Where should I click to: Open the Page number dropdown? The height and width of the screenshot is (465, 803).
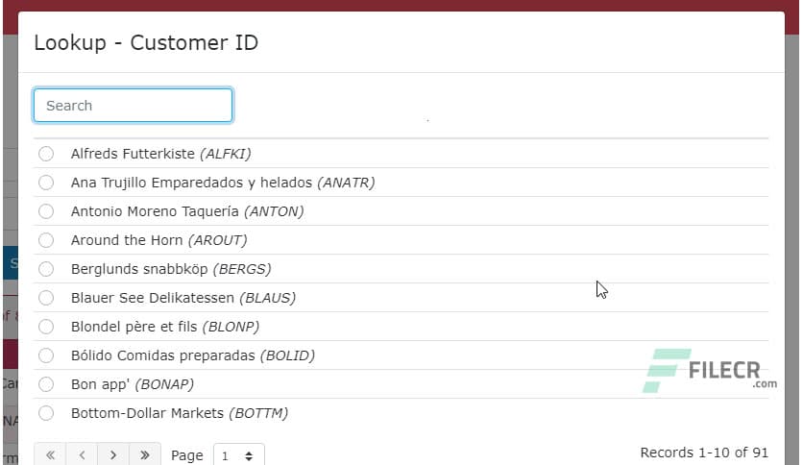pos(238,455)
